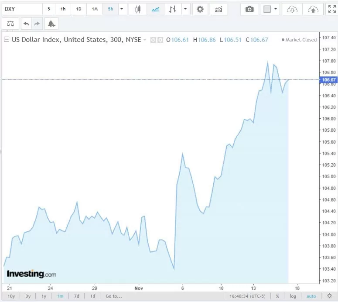This screenshot has height=302, width=338.
Task: Undo the last chart action
Action: (26, 24)
